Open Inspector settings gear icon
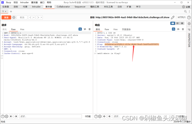Viewport: 192px width, 124px height. [189, 24]
